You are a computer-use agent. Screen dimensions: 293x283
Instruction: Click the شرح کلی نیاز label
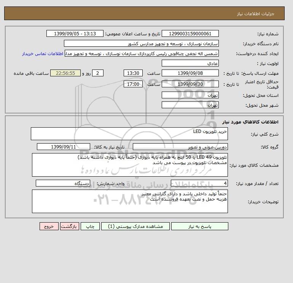pyautogui.click(x=264, y=134)
